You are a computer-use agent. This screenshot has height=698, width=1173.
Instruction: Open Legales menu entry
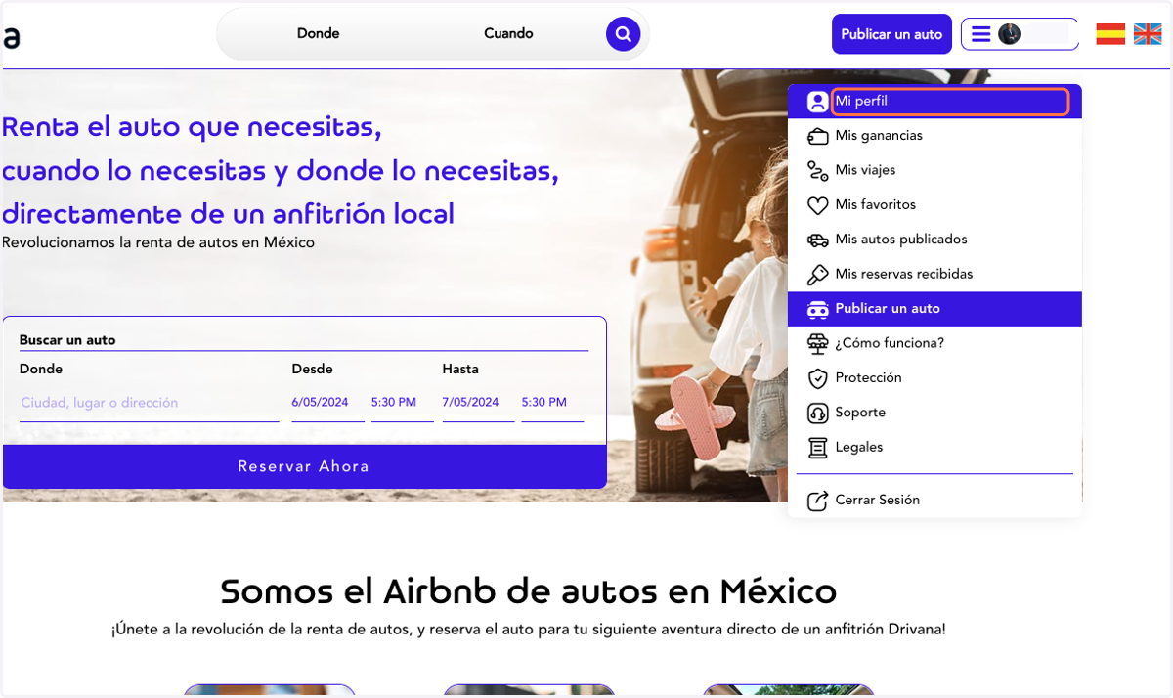pos(934,448)
